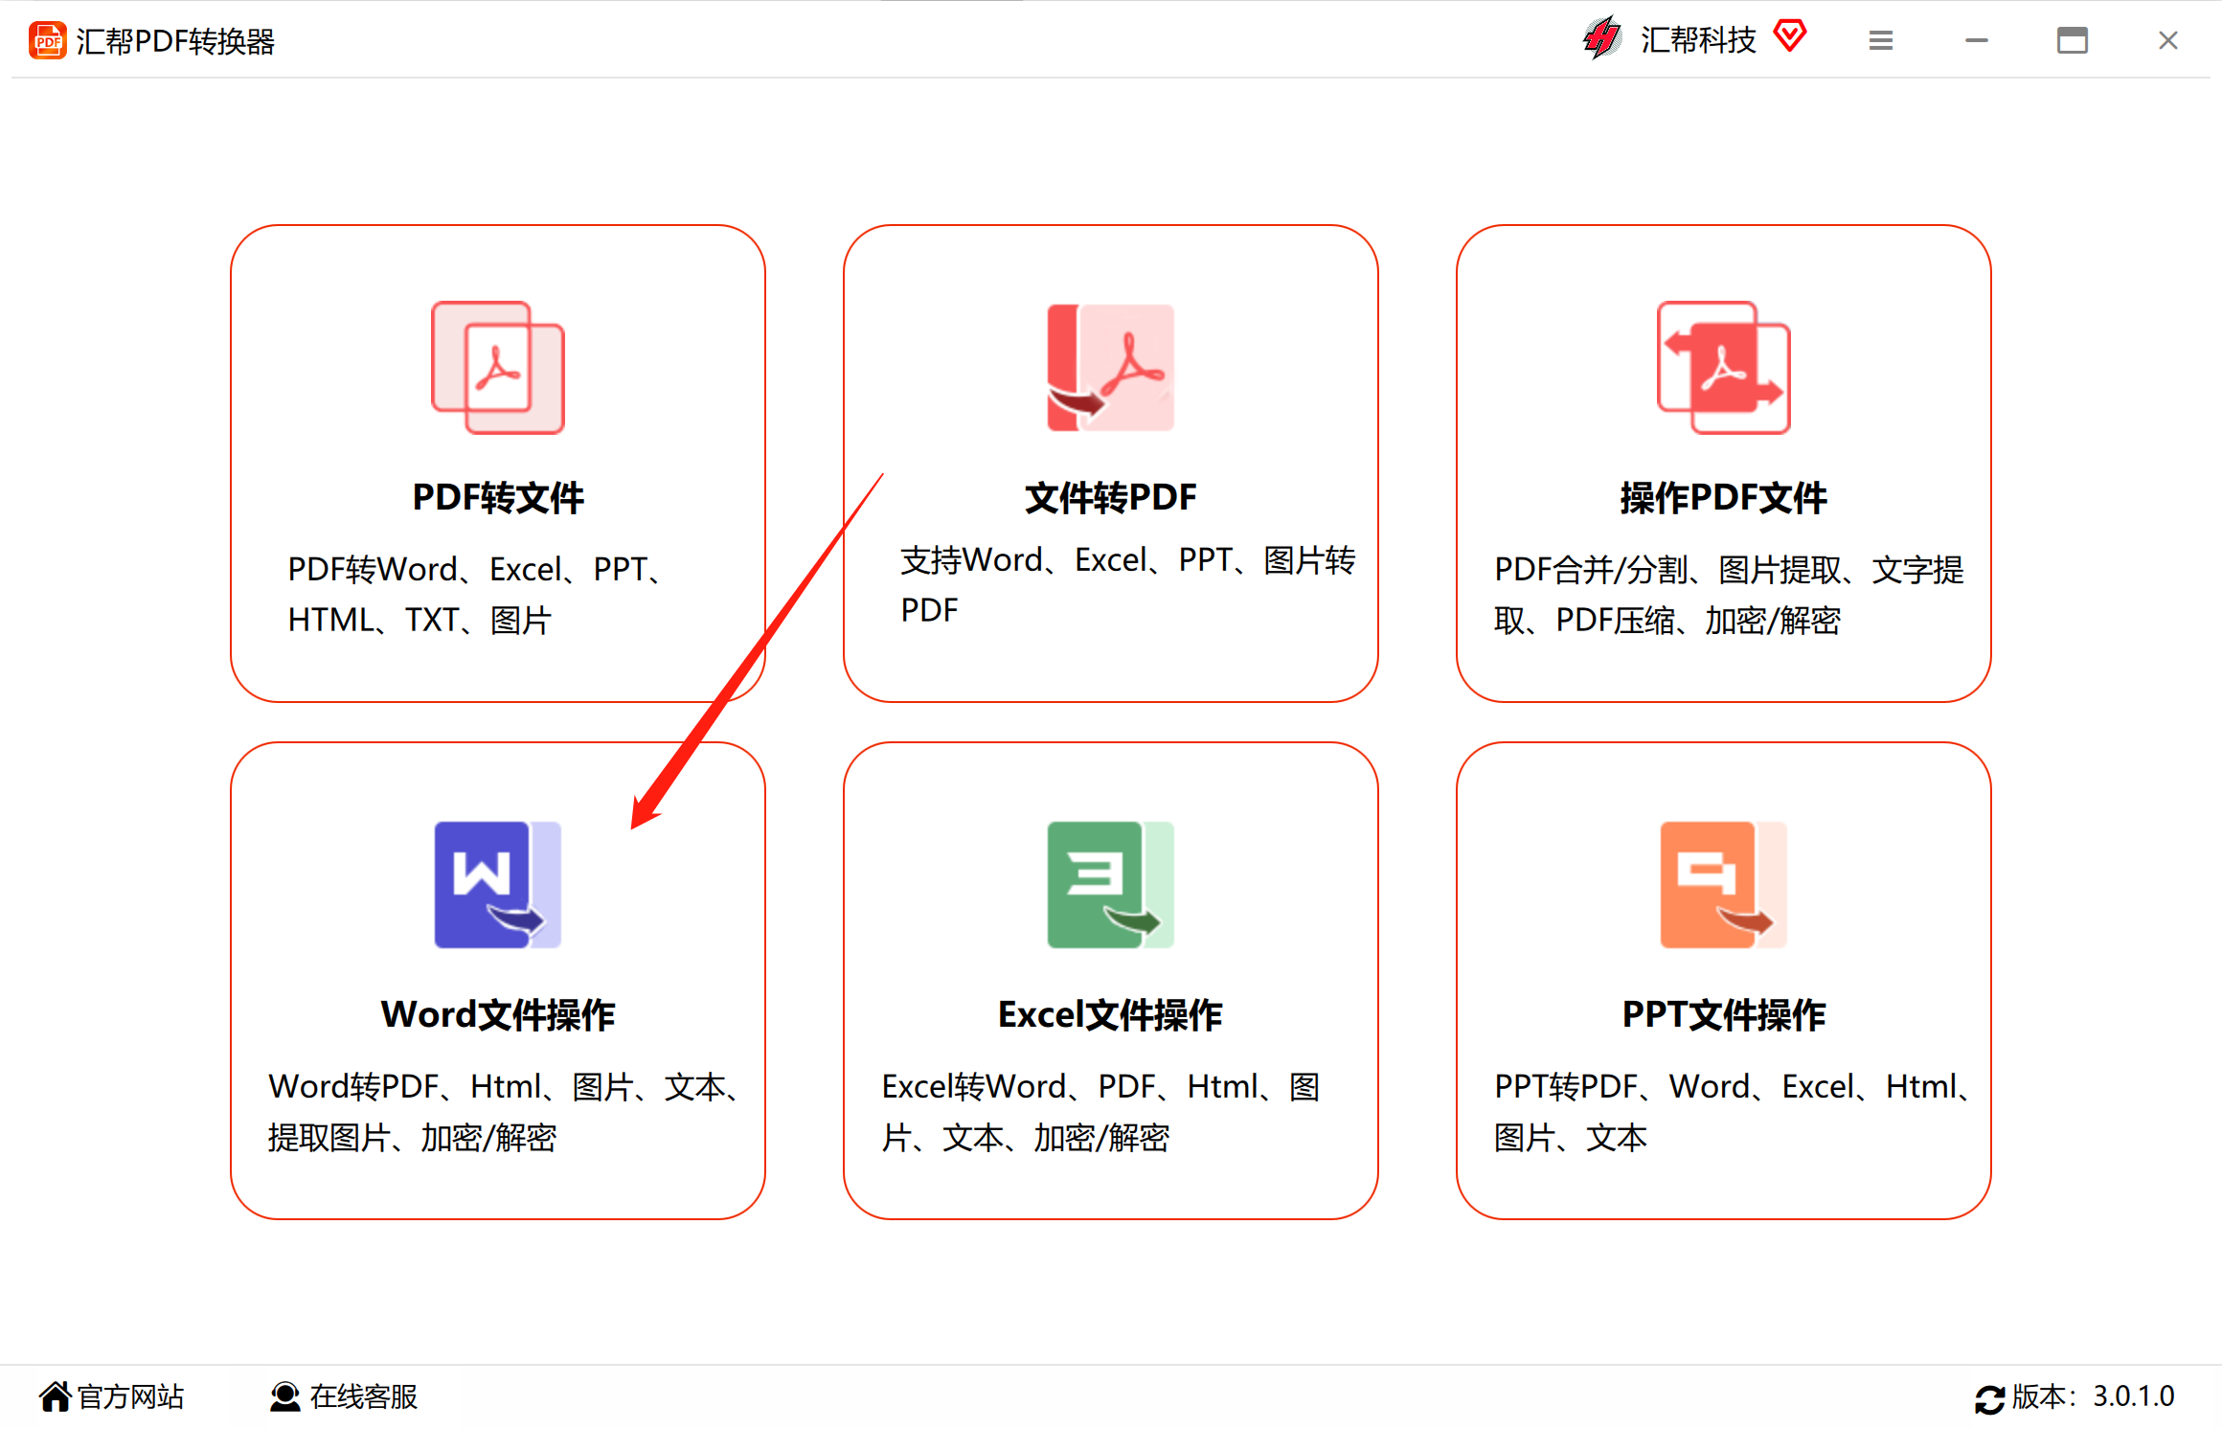The height and width of the screenshot is (1429, 2222).
Task: Open the hamburger menu in title bar
Action: 1881,40
